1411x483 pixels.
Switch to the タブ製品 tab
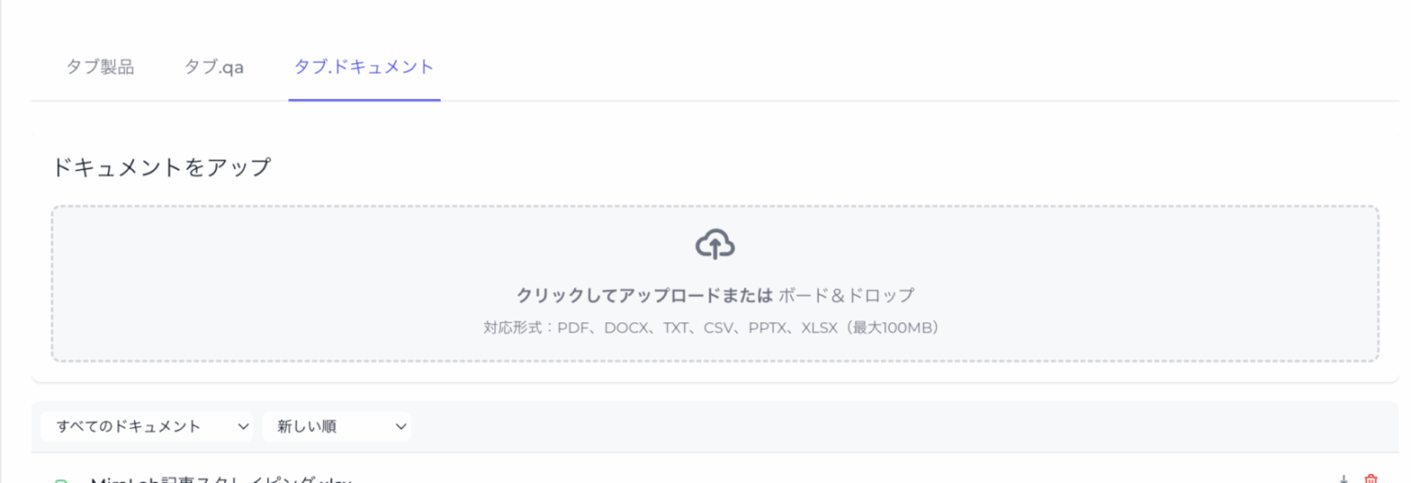(100, 67)
